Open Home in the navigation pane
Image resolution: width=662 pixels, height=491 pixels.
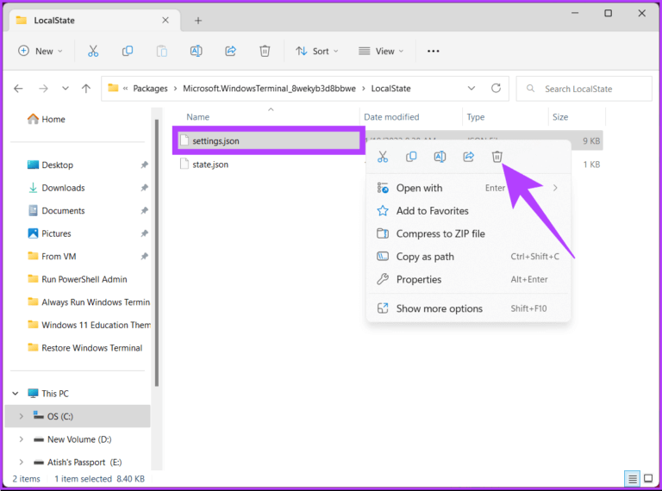click(x=47, y=120)
